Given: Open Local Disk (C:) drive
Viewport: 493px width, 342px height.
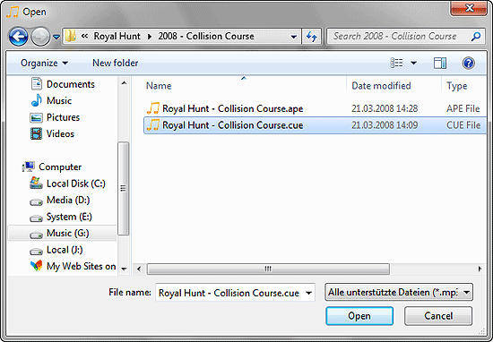Looking at the screenshot, I should (x=76, y=184).
